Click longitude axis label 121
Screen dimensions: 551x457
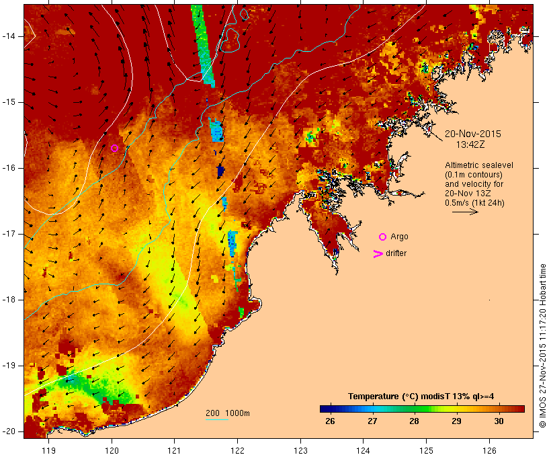(x=174, y=451)
